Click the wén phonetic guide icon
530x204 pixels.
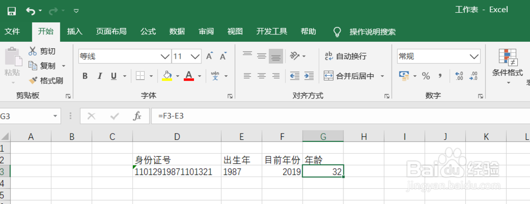coord(215,76)
